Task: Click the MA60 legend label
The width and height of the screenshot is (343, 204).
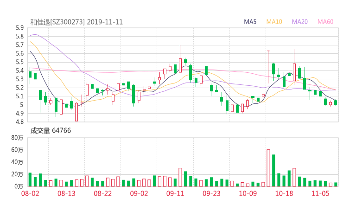Action: tap(325, 21)
